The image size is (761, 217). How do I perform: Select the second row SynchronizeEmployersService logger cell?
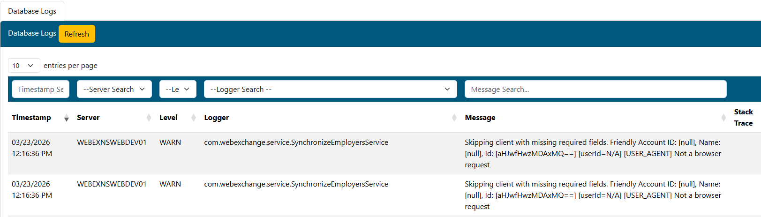click(296, 184)
